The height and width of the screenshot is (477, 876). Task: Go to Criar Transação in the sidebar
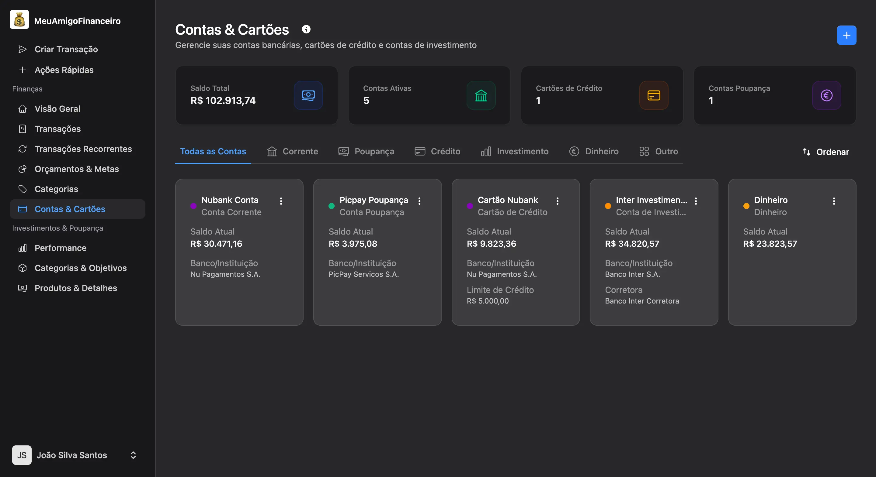click(x=66, y=49)
